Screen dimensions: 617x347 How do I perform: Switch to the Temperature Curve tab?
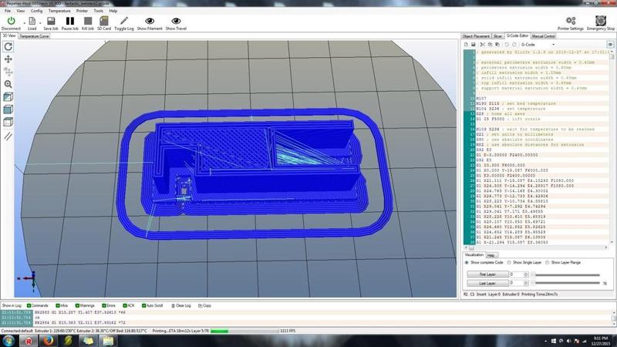[34, 36]
